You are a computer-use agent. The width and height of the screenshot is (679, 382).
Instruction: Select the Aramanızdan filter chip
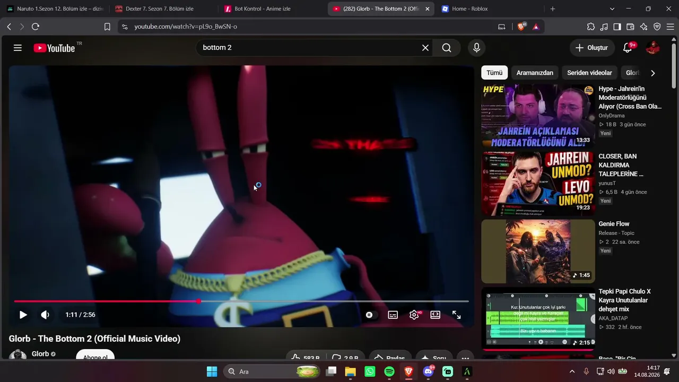pos(535,73)
